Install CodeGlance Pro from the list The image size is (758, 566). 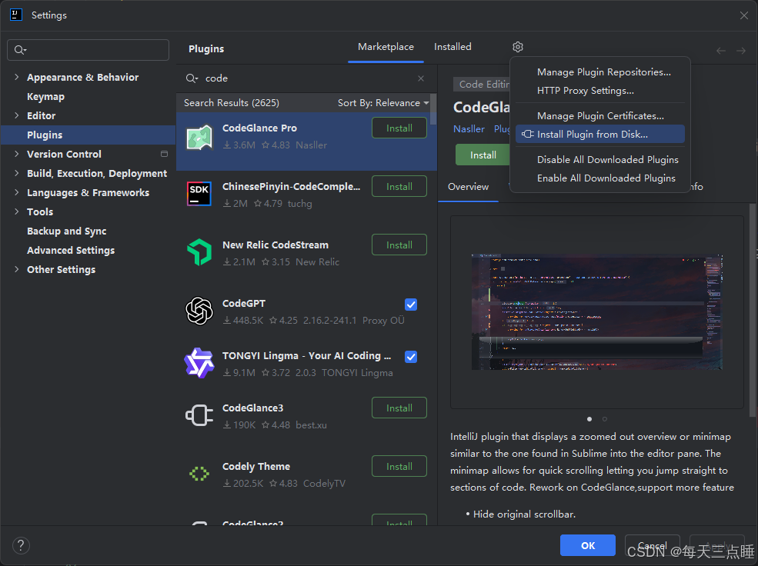[x=399, y=128]
